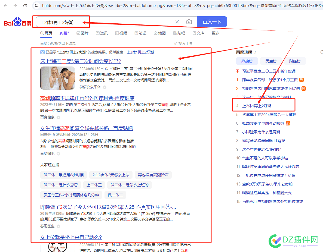Open the 视频 tab
The height and width of the screenshot is (252, 323).
pos(121,33)
